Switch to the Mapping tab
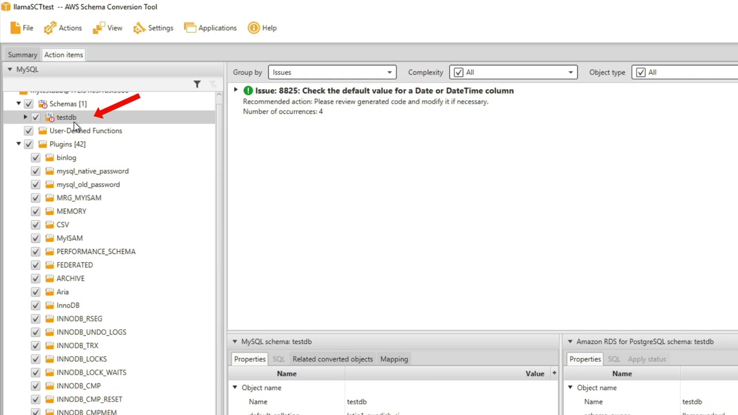The width and height of the screenshot is (738, 415). [394, 359]
